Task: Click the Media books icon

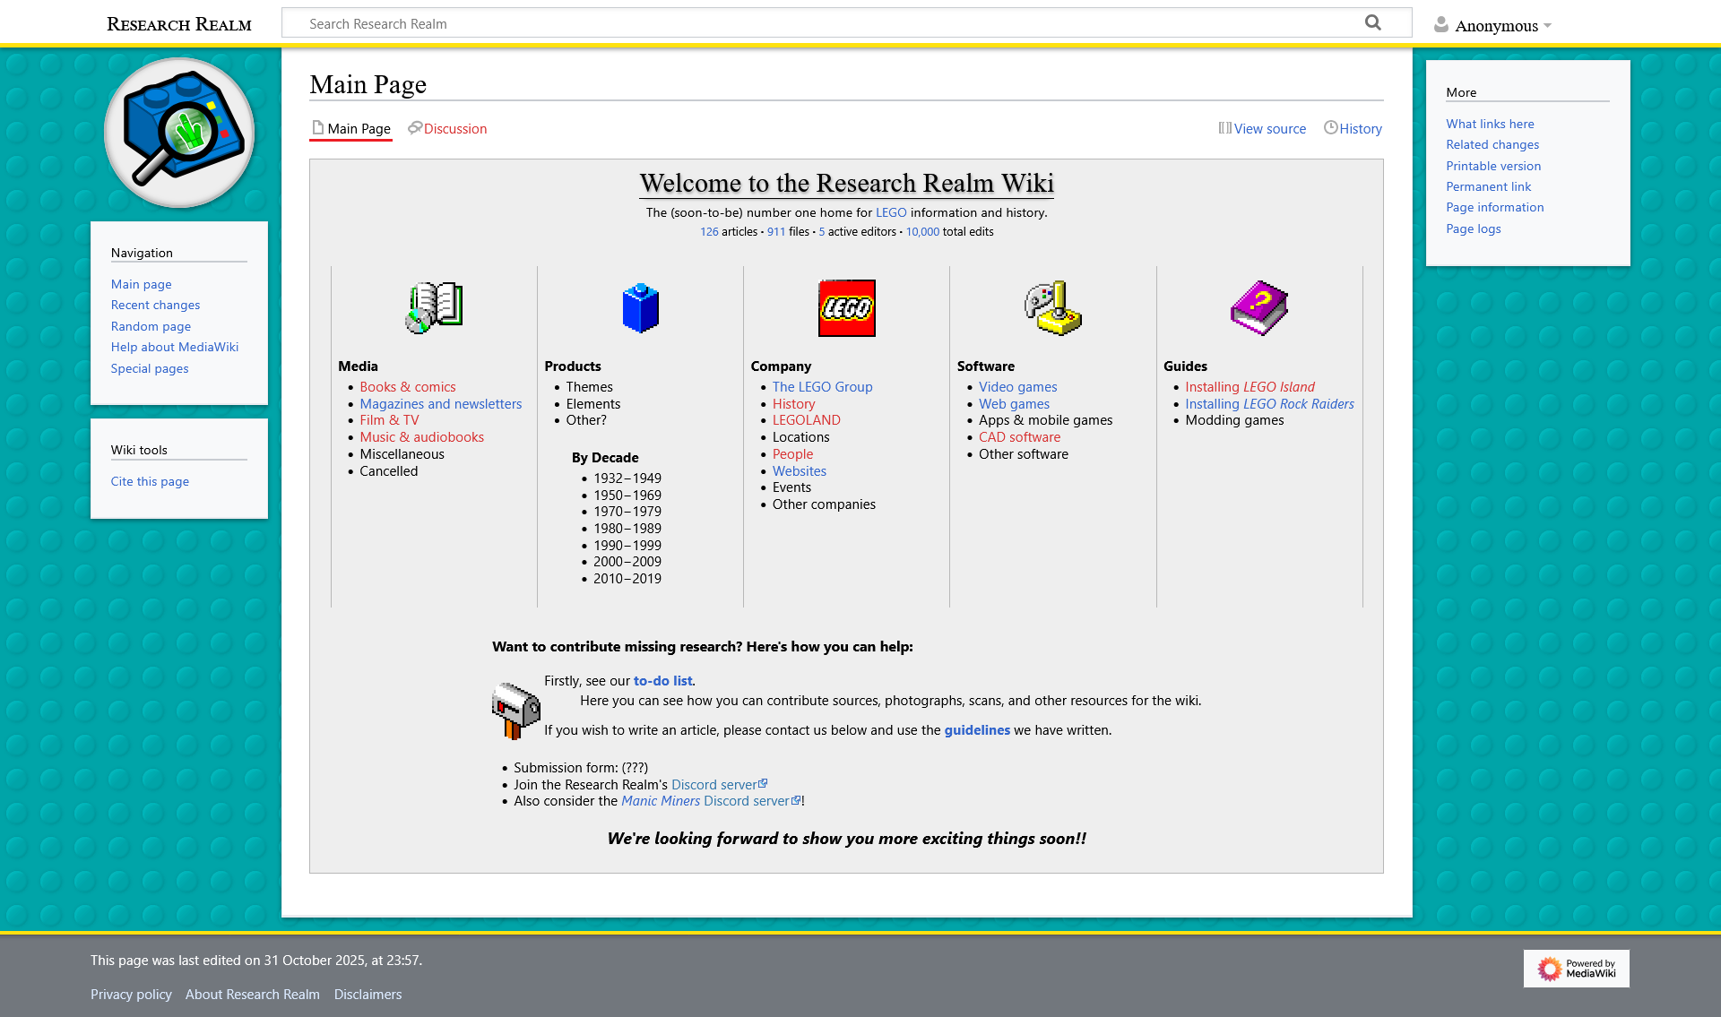Action: click(x=434, y=307)
